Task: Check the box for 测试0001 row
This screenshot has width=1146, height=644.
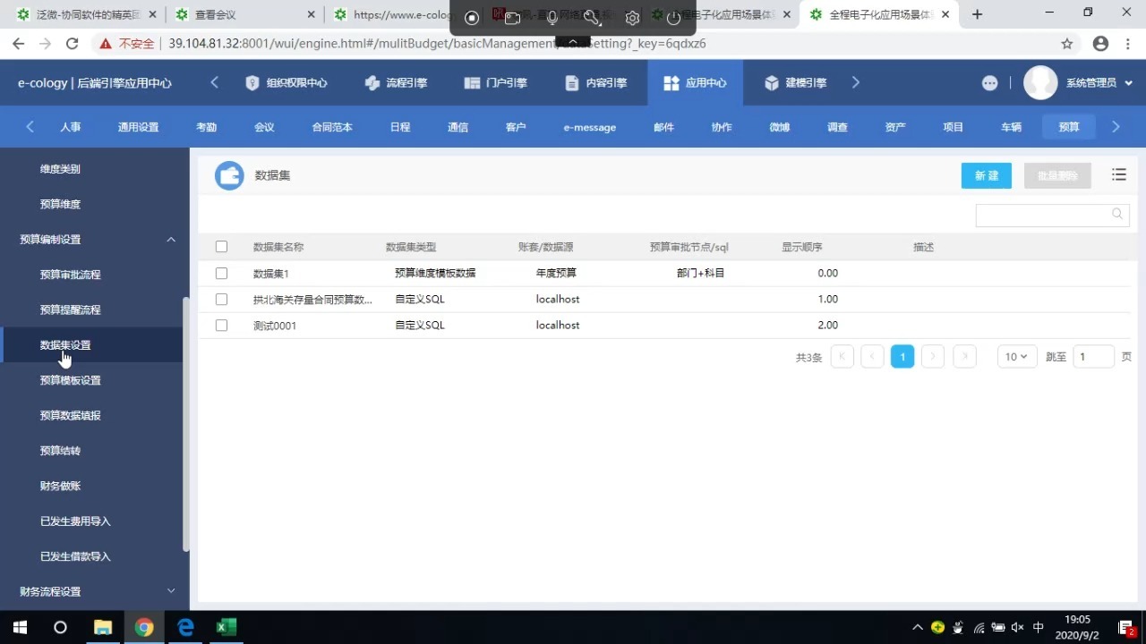Action: [221, 326]
